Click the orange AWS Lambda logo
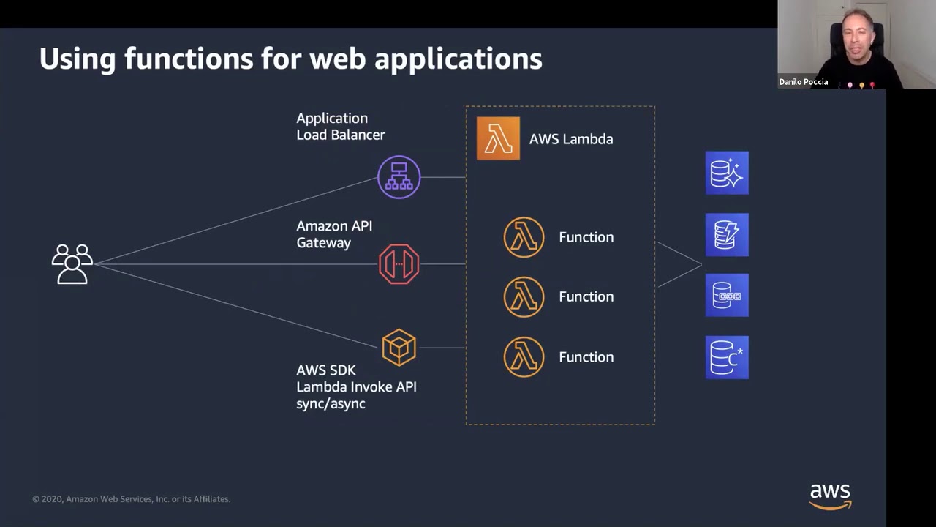936x527 pixels. click(x=498, y=138)
